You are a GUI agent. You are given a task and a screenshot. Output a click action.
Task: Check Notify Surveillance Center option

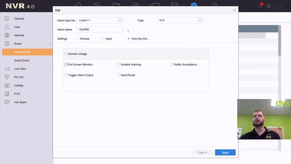[x=172, y=64]
